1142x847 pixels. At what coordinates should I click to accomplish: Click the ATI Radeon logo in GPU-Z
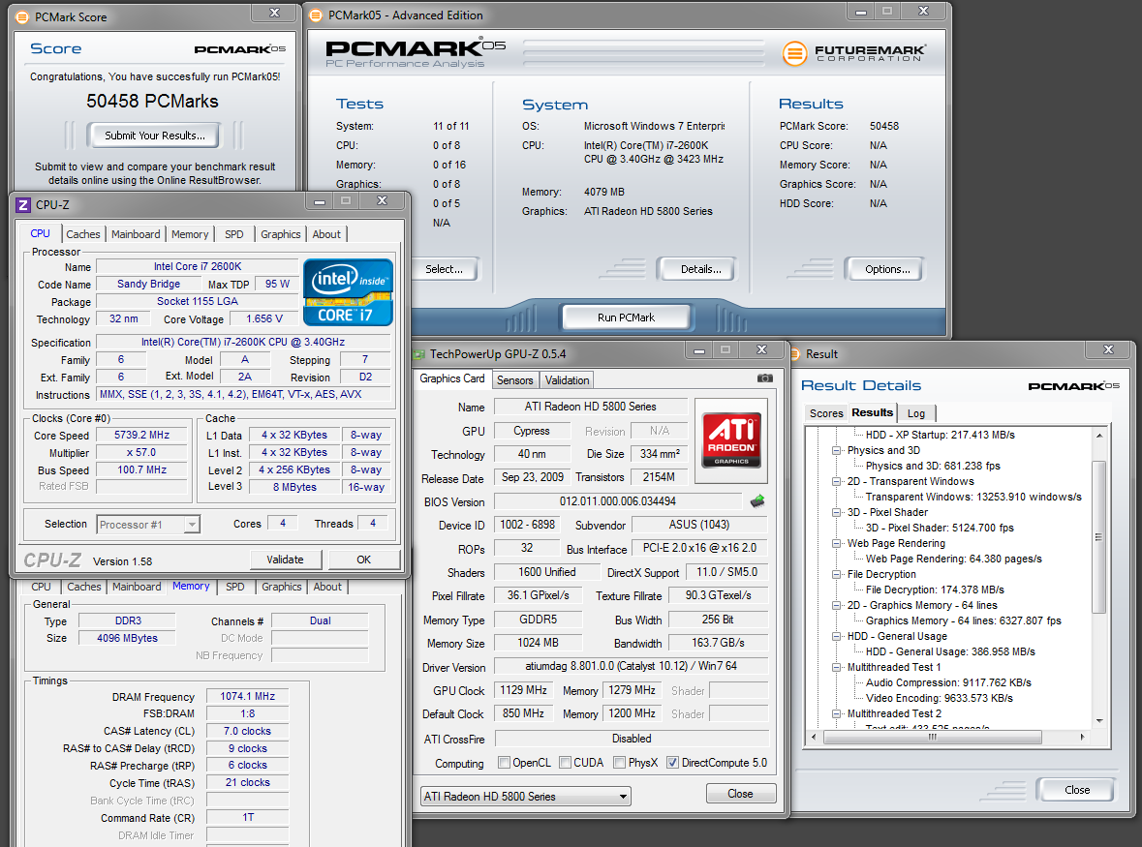[731, 440]
